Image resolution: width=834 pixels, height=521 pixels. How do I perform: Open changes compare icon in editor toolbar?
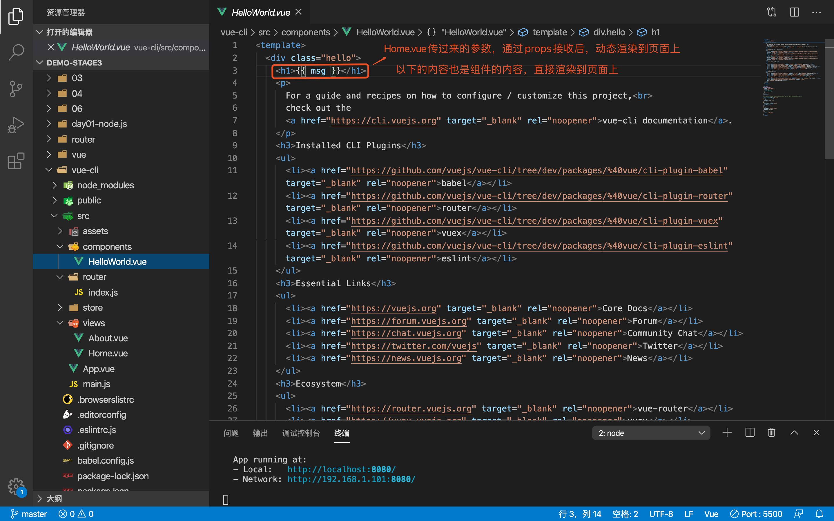(x=772, y=12)
